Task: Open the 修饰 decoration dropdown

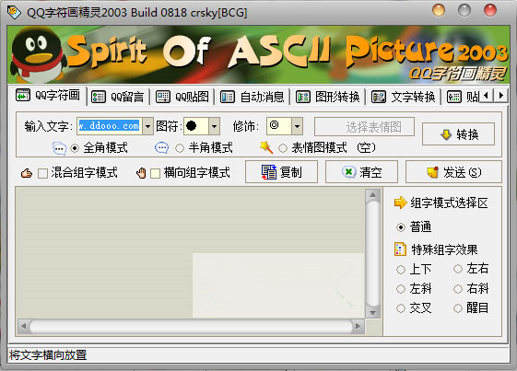Action: [297, 126]
